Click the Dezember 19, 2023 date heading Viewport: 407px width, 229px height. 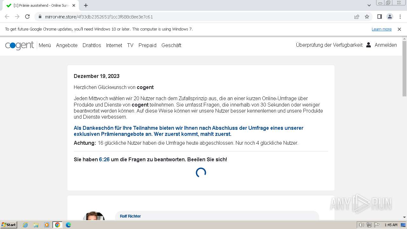coord(97,76)
